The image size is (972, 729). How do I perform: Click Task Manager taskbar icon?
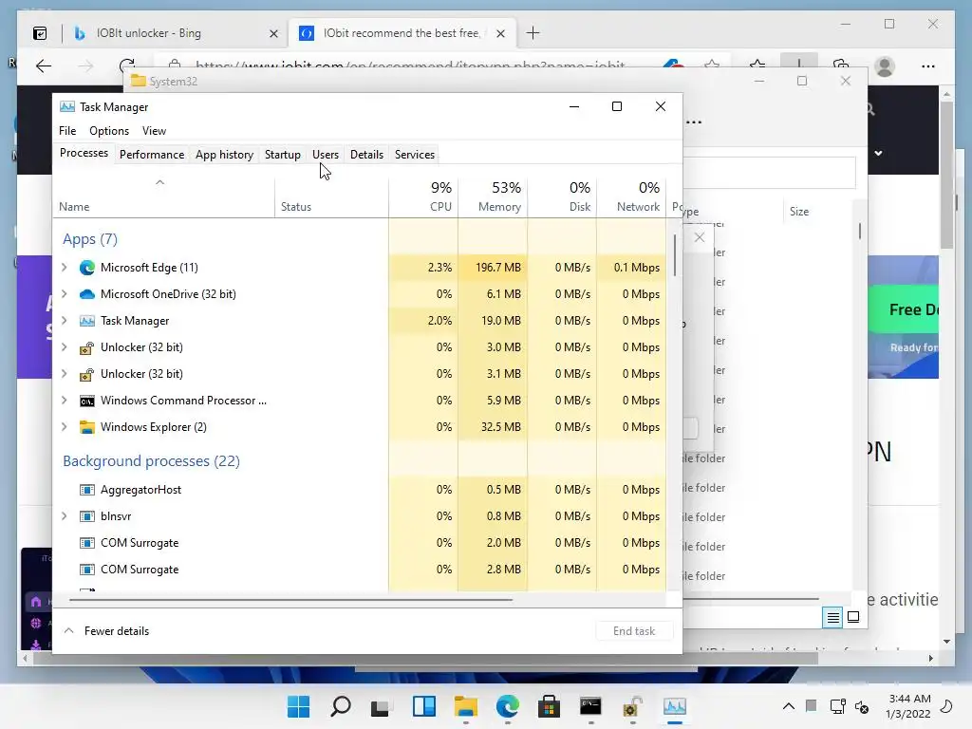coord(675,706)
